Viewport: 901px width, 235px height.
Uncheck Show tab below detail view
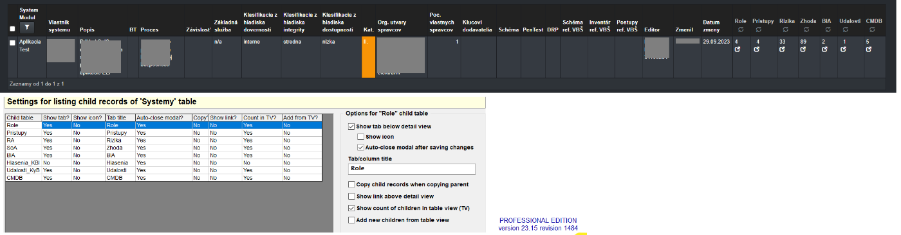pos(351,126)
